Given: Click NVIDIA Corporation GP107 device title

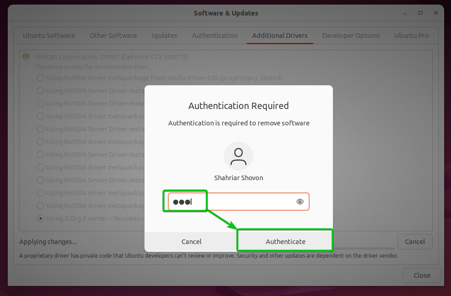Looking at the screenshot, I should tap(111, 57).
